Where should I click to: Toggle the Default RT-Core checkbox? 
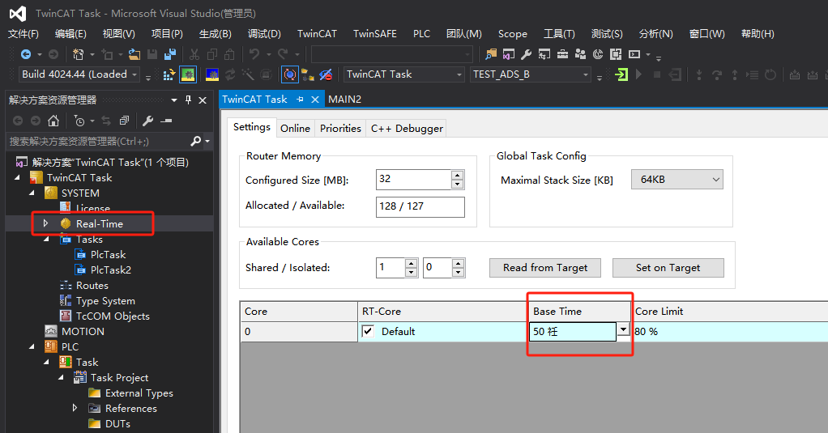(368, 331)
